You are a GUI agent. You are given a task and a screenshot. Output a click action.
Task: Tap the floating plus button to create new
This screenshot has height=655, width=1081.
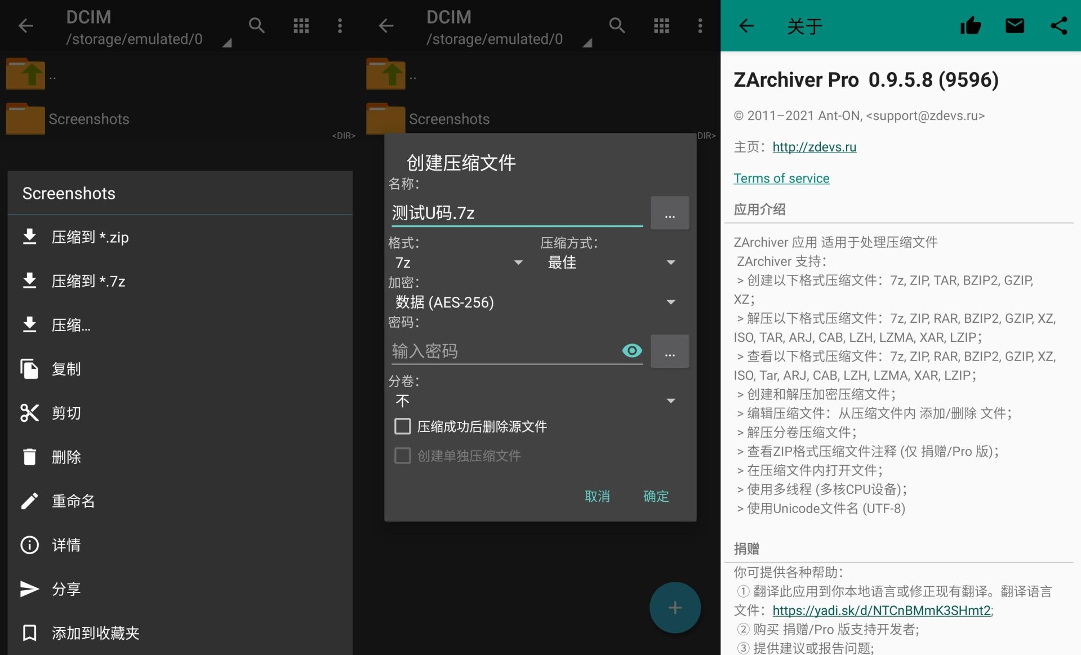tap(674, 608)
